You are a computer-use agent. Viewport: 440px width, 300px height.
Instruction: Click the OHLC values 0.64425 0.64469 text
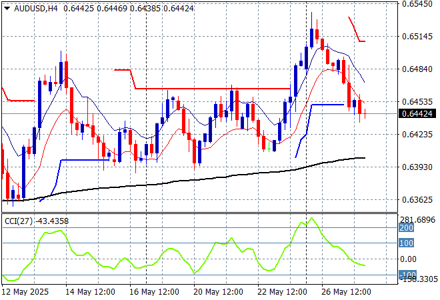coord(95,9)
